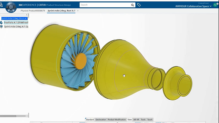Image resolution: width=219 pixels, height=123 pixels.
Task: Click the 3DS logo icon
Action: 1,5
